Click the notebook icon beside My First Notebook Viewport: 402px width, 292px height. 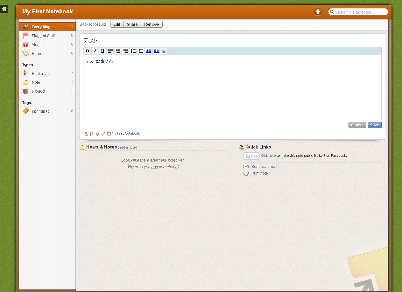coord(109,134)
